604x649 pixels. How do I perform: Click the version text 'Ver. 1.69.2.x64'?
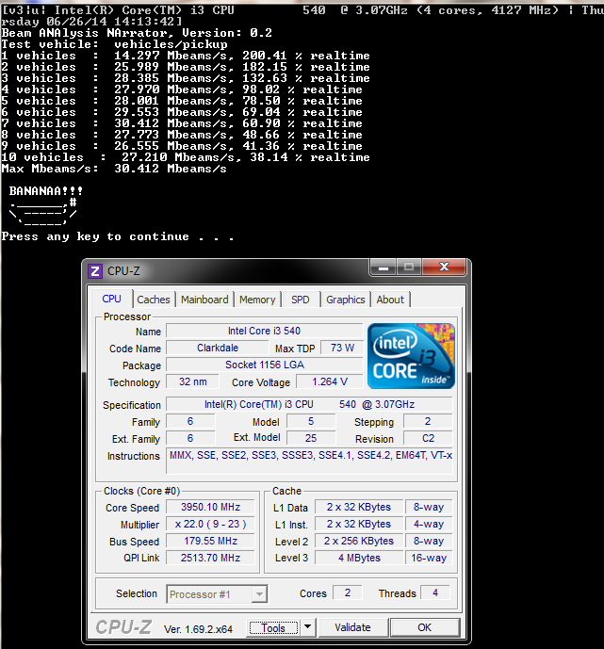coord(198,629)
